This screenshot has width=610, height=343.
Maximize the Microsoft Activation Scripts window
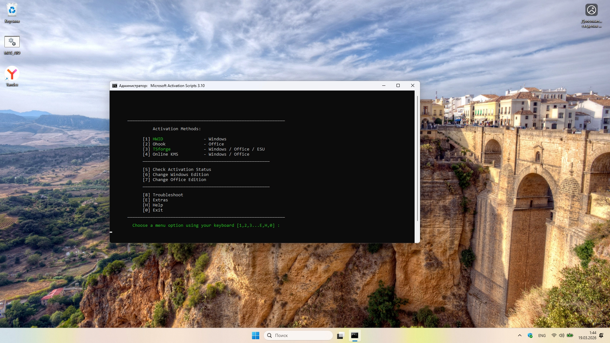tap(398, 86)
